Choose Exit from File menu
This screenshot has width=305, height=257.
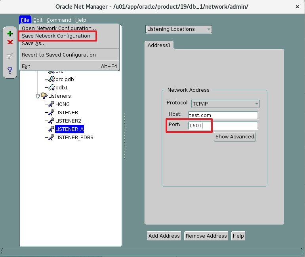(x=69, y=66)
